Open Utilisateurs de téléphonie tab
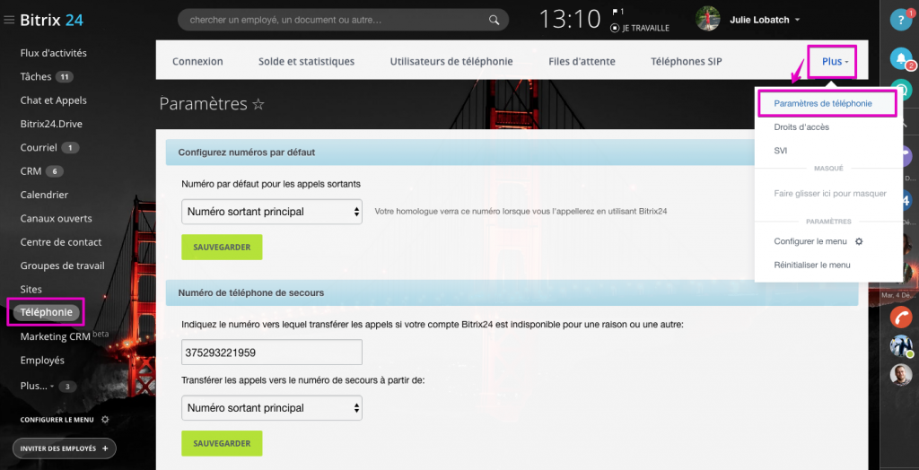The image size is (919, 470). tap(451, 62)
